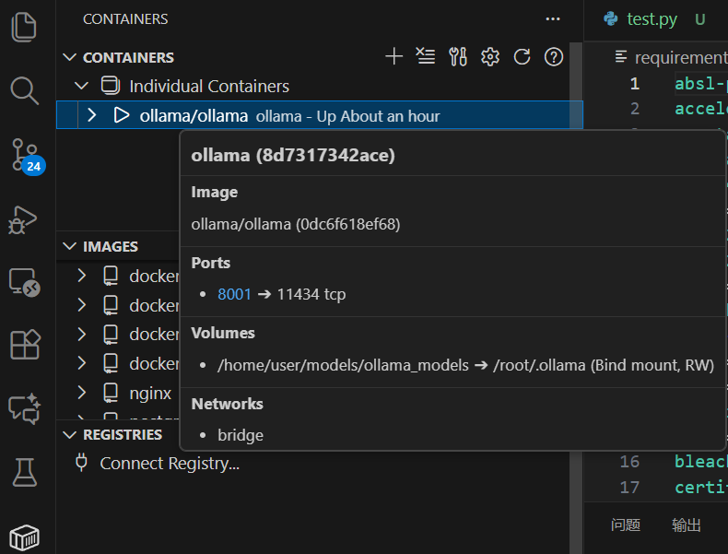The height and width of the screenshot is (554, 728).
Task: Collapse the Containers section
Action: pyautogui.click(x=69, y=57)
